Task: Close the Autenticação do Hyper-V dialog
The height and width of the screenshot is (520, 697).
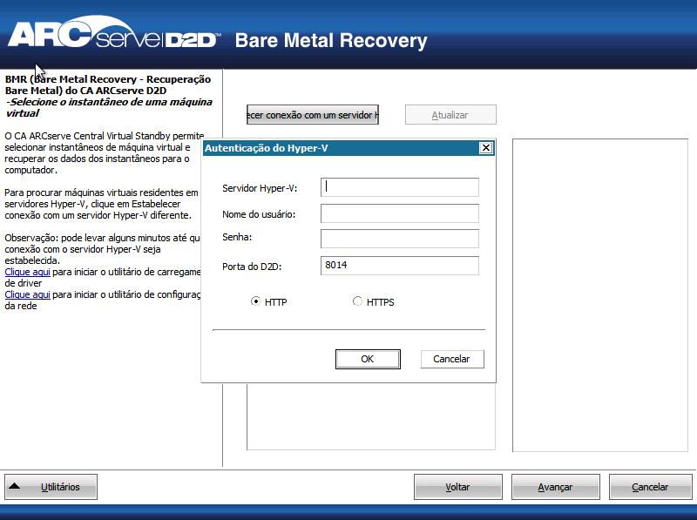Action: coord(485,148)
